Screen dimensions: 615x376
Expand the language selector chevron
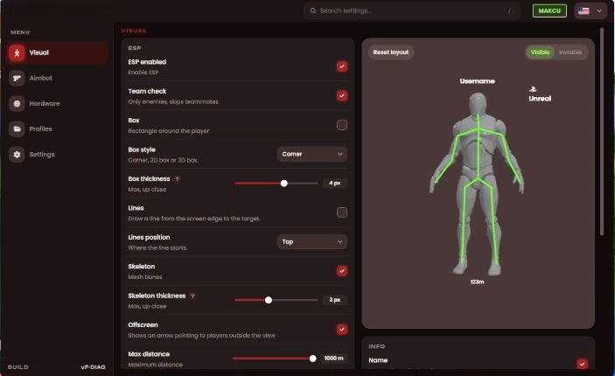point(599,11)
